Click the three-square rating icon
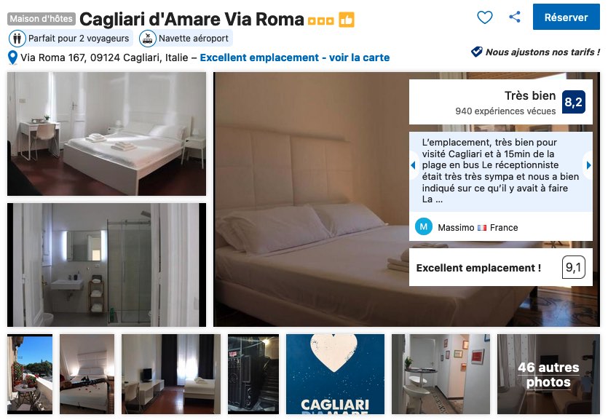Screen dimensions: 608x420 (x=320, y=21)
